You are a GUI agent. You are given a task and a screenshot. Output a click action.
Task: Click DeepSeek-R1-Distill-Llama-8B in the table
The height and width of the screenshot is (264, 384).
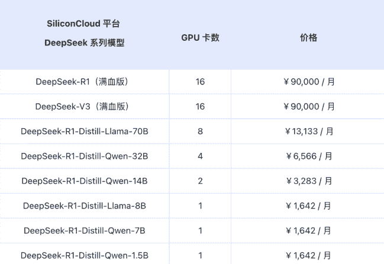click(x=84, y=206)
